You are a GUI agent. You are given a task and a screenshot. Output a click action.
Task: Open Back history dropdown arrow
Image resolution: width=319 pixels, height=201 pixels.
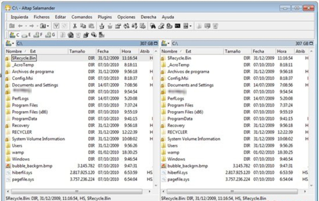click(x=26, y=26)
